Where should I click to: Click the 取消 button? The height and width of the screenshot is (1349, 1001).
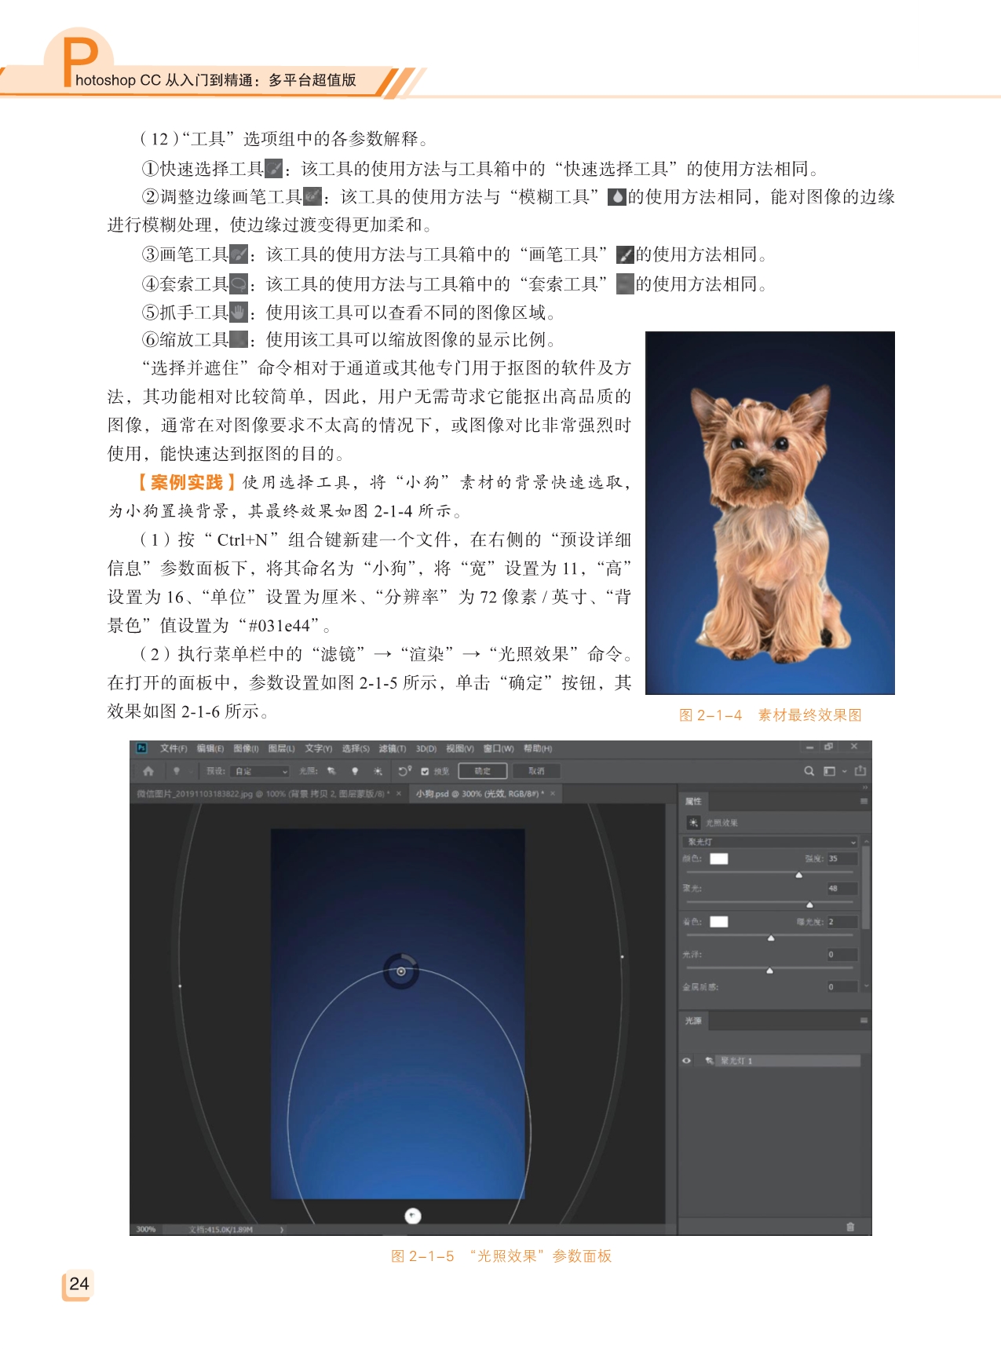(536, 771)
